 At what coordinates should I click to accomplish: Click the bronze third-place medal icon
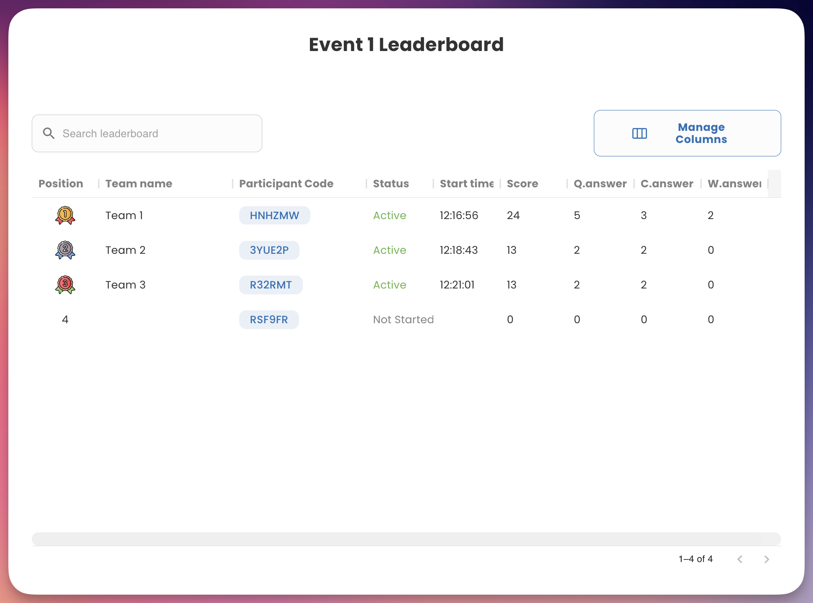tap(65, 285)
